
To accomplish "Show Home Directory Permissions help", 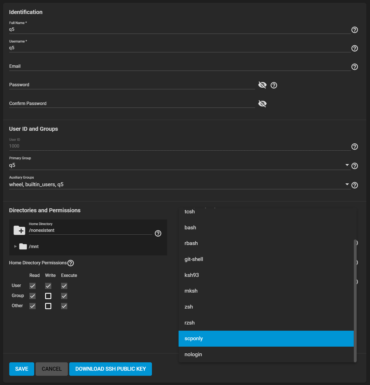I will click(71, 263).
